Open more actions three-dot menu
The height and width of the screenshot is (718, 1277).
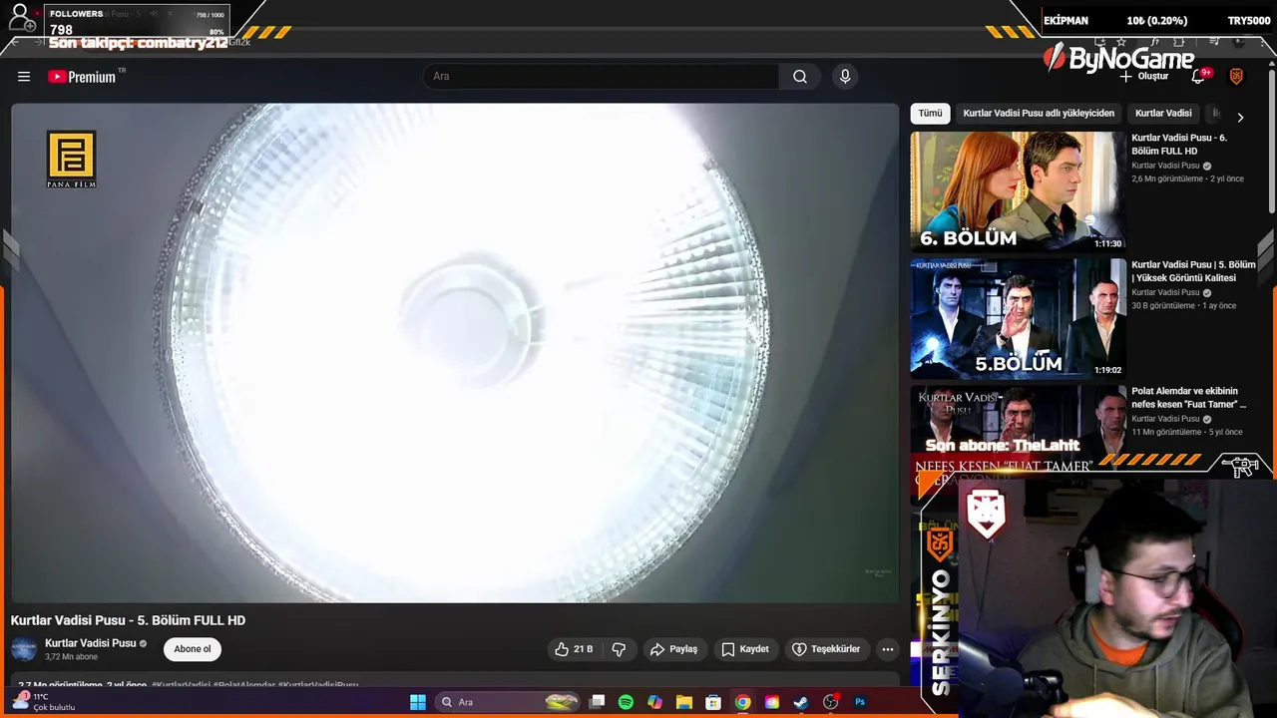pyautogui.click(x=887, y=649)
